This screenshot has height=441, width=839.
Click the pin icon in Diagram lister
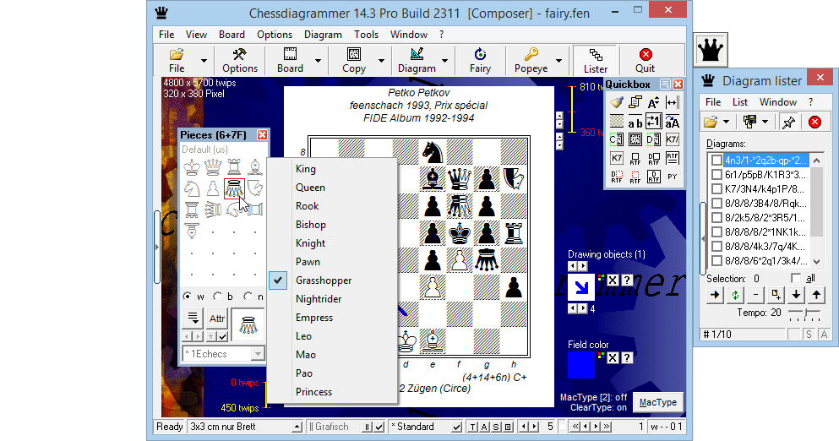click(x=787, y=122)
